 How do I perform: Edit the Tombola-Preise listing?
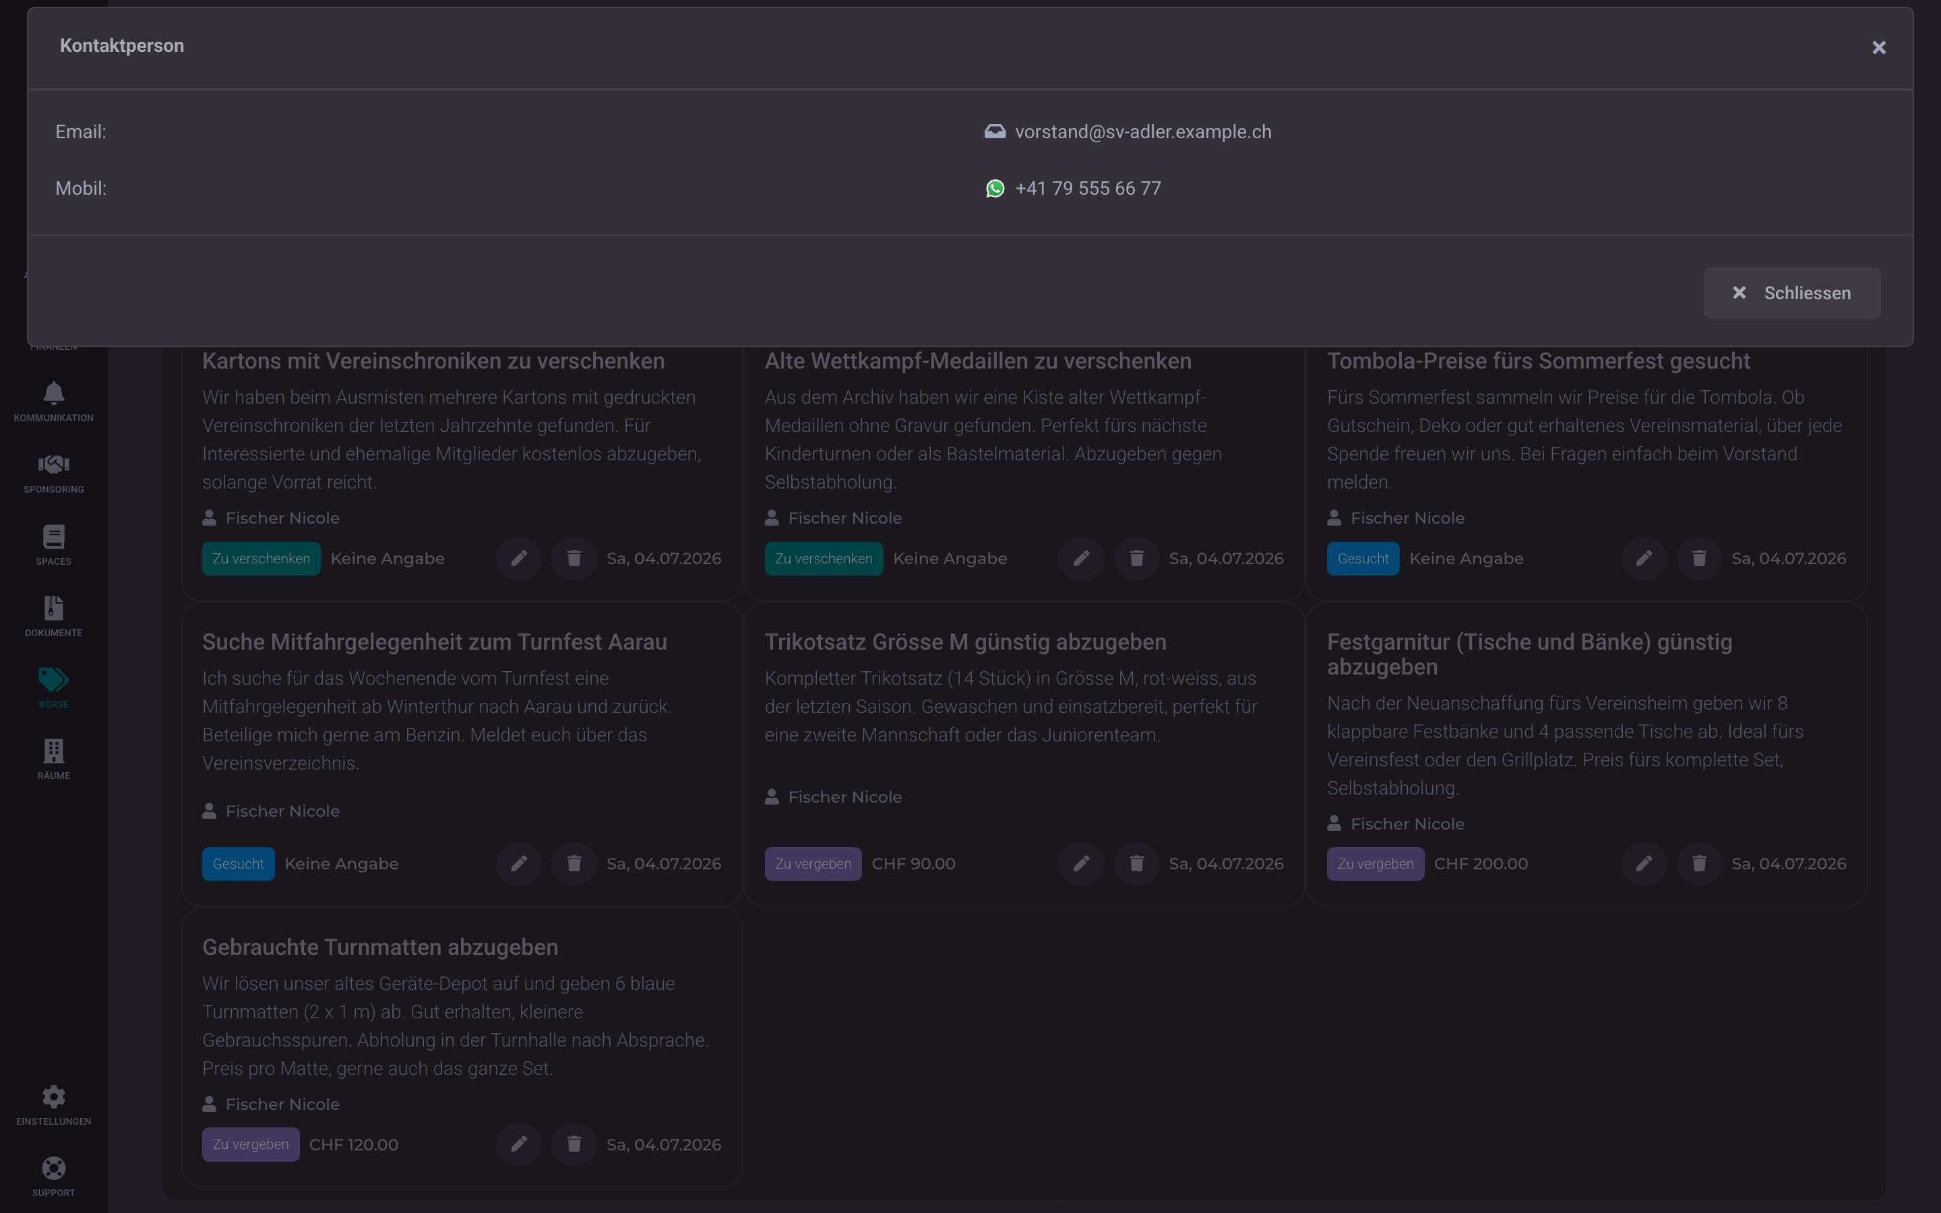click(1644, 559)
